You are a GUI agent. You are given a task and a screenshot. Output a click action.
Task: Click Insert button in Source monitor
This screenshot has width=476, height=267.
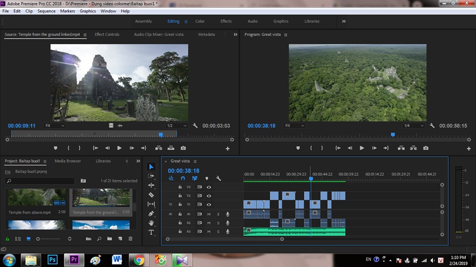pyautogui.click(x=159, y=148)
